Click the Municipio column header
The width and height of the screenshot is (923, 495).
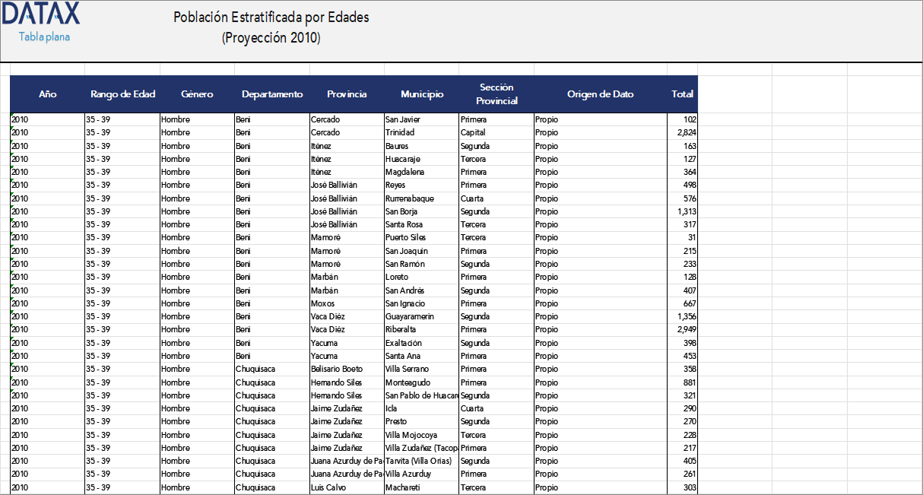(422, 94)
